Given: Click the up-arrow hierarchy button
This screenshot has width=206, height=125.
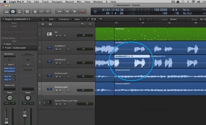Looking at the screenshot, I should point(43,19).
